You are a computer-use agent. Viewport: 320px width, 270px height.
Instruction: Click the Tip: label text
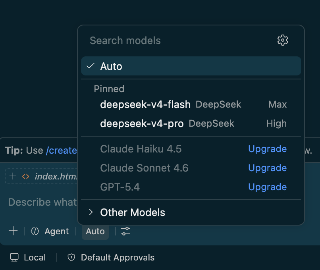(x=14, y=150)
